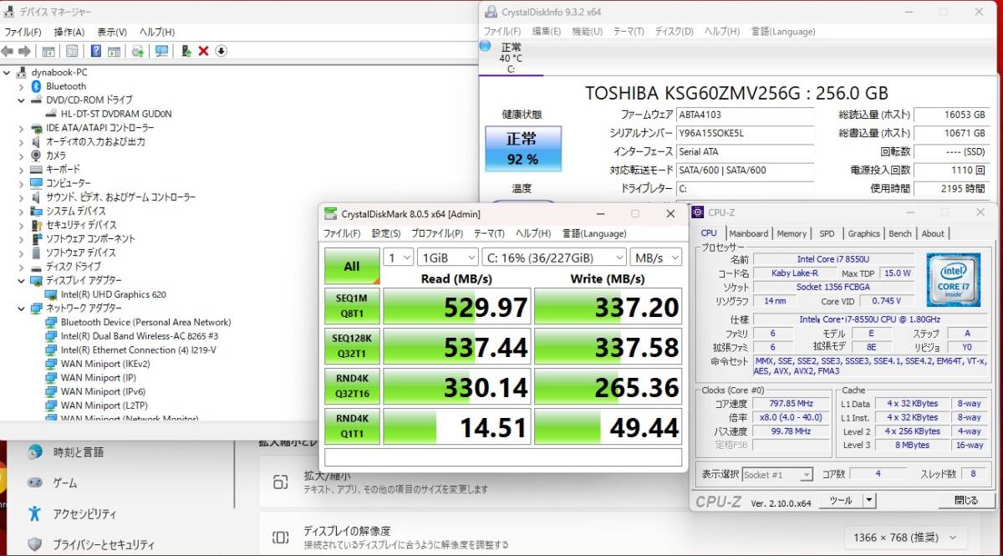
Task: Open Accessibility (アクセシビリティ) figure icon in Settings
Action: pos(34,513)
